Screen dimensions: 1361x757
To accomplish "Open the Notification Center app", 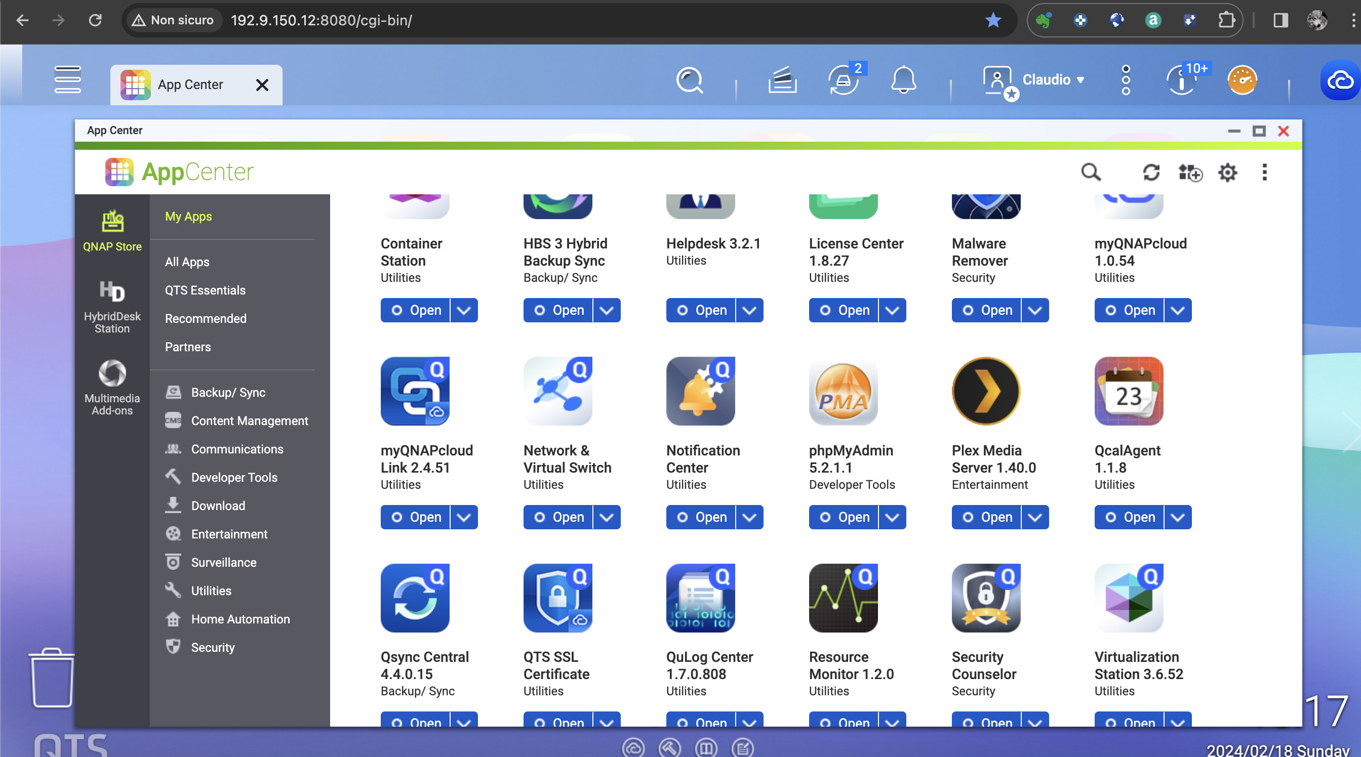I will (x=701, y=517).
